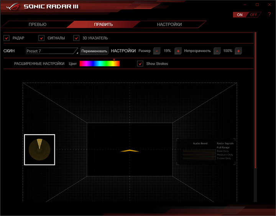Screen dimensions: 276x216
Task: Open the help question mark icon
Action: coord(269,14)
